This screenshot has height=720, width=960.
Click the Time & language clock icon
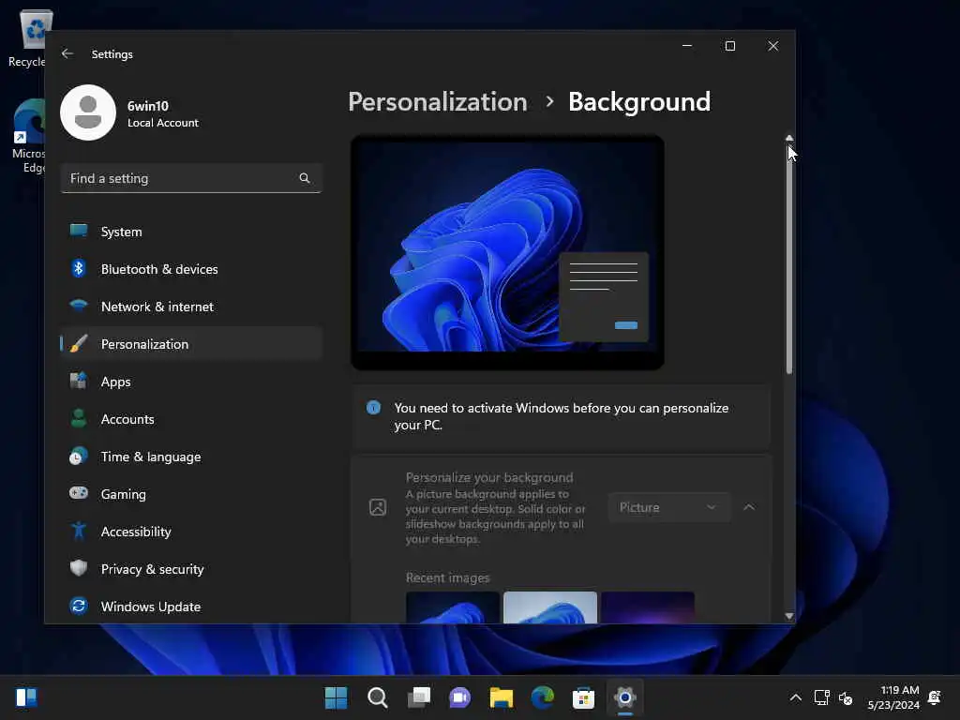79,457
